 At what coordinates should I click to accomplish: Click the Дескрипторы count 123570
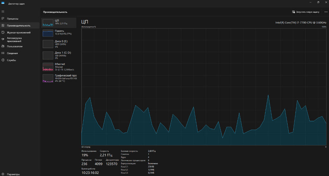coord(111,164)
